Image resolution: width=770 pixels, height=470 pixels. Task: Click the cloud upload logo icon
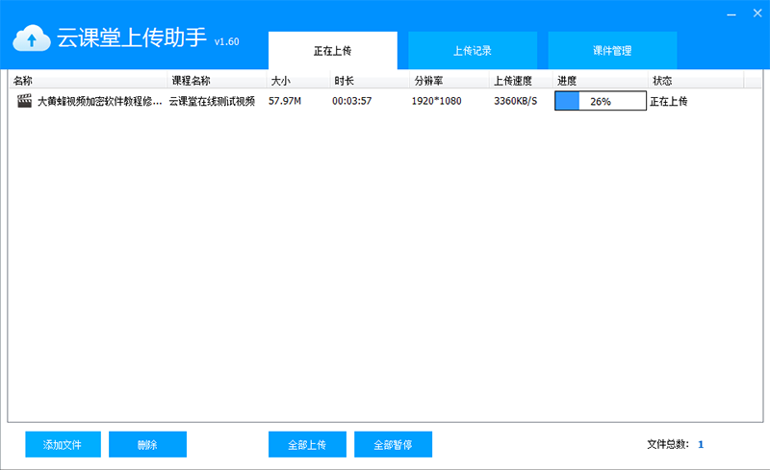coord(32,37)
